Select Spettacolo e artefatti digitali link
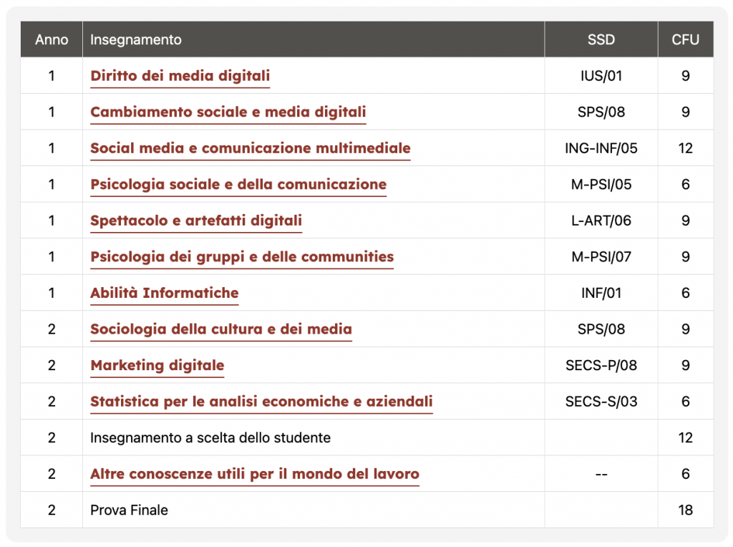Viewport: 733px width, 547px height. pos(196,221)
